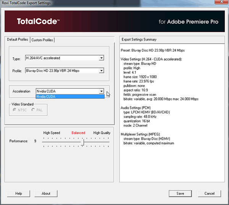Switch to the Default Profiles tab
Image resolution: width=229 pixels, height=205 pixels.
(x=18, y=39)
